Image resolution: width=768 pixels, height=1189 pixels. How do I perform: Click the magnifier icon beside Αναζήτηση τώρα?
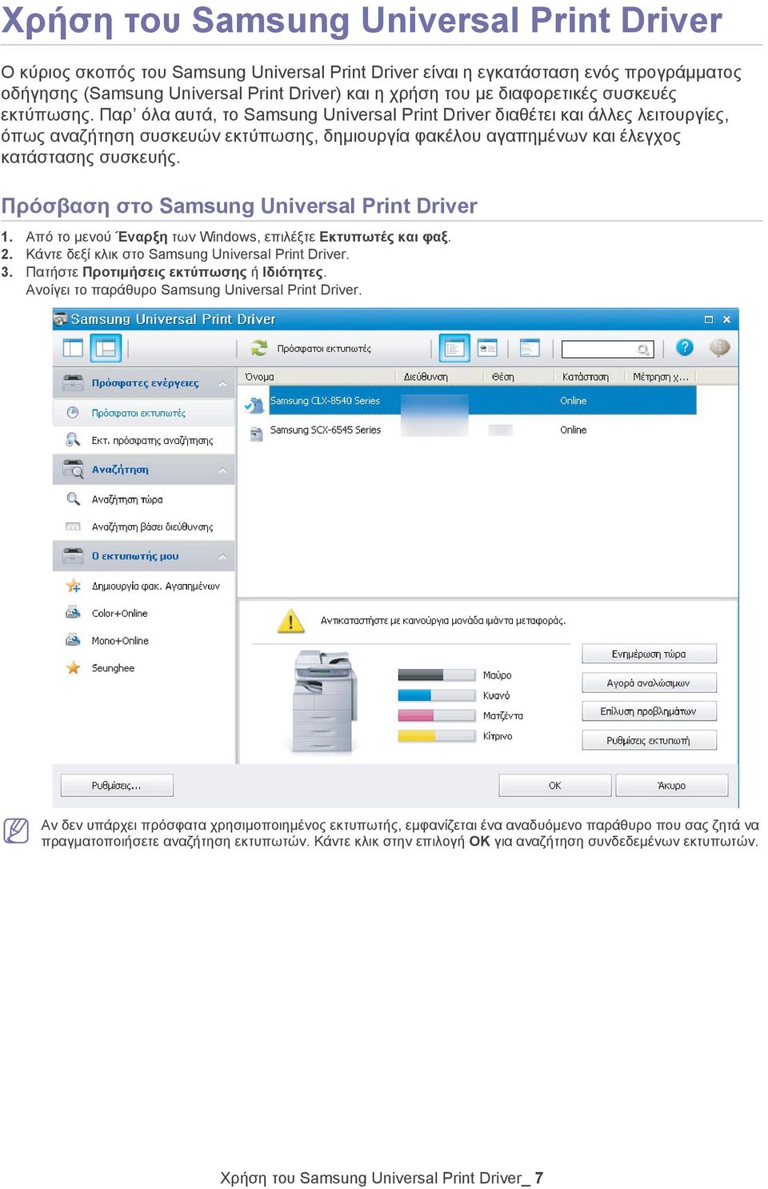73,499
